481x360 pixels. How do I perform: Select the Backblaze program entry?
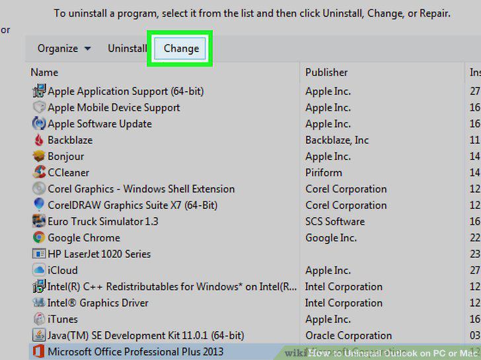[70, 140]
